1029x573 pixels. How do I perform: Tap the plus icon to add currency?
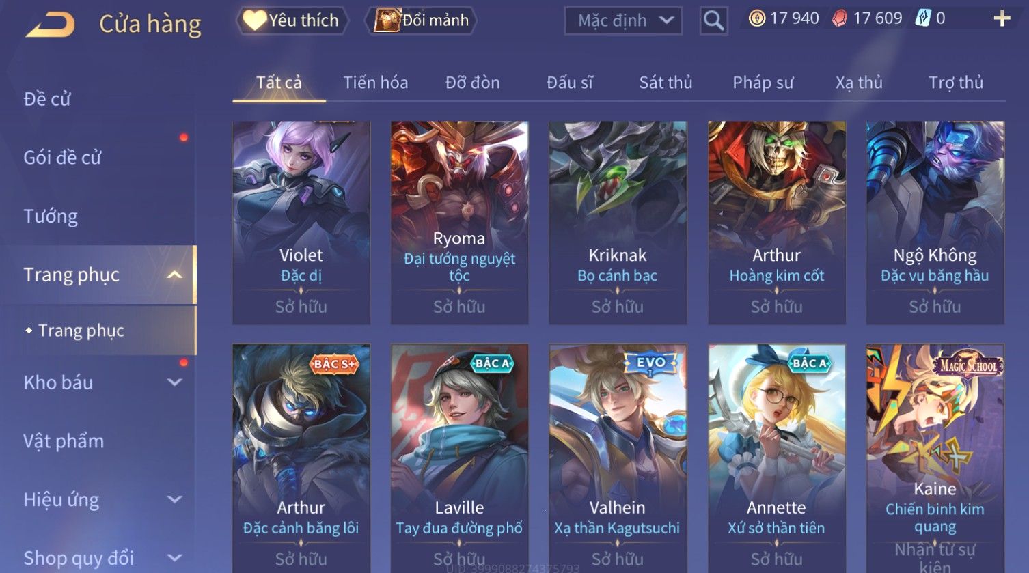click(1002, 18)
